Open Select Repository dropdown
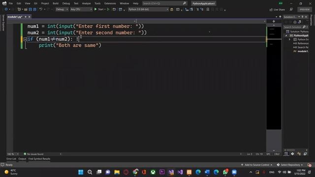 coord(290,165)
